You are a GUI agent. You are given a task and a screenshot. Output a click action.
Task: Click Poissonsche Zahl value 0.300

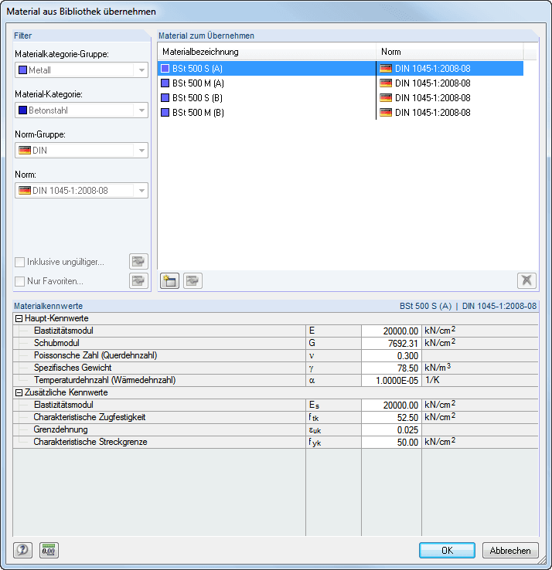[391, 356]
